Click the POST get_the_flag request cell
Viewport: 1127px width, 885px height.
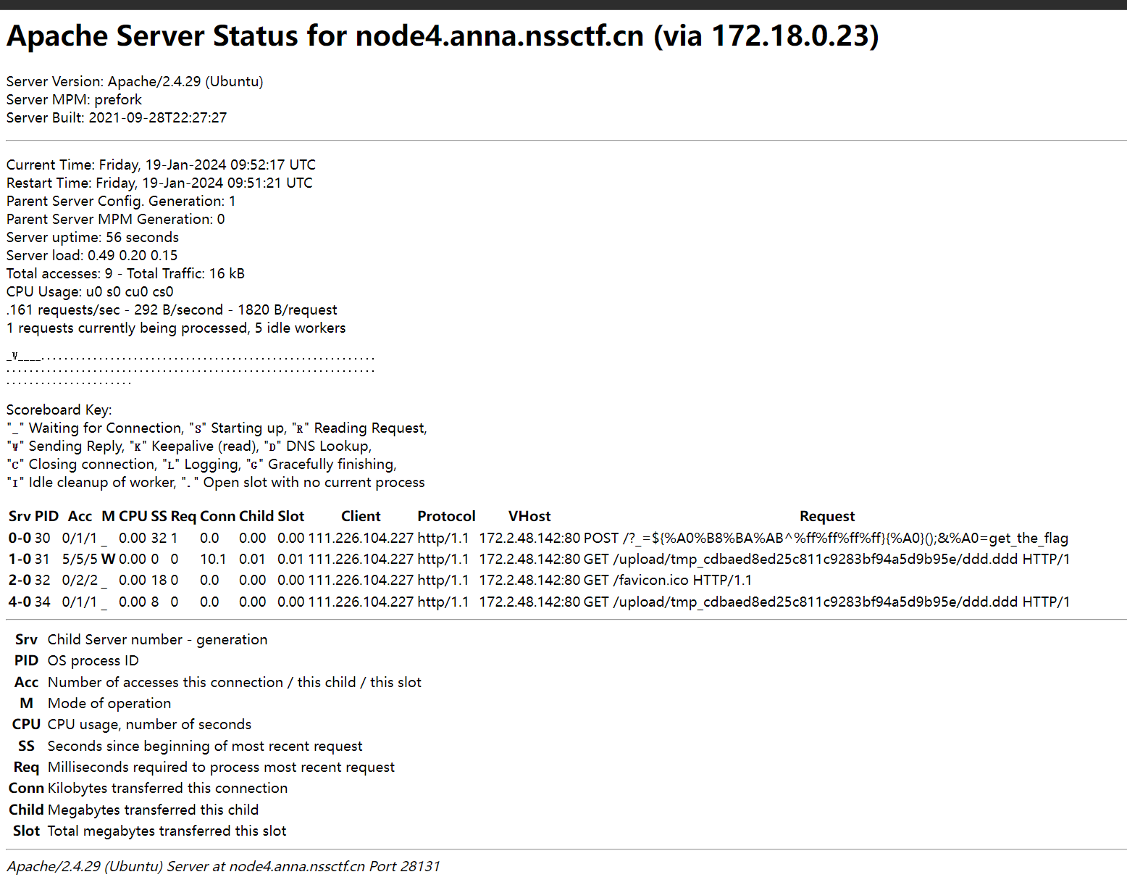(x=826, y=538)
